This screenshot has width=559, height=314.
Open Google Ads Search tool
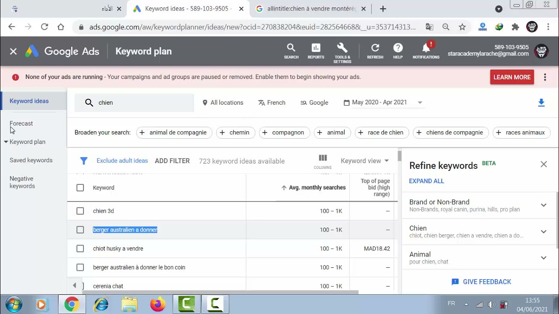click(x=291, y=51)
